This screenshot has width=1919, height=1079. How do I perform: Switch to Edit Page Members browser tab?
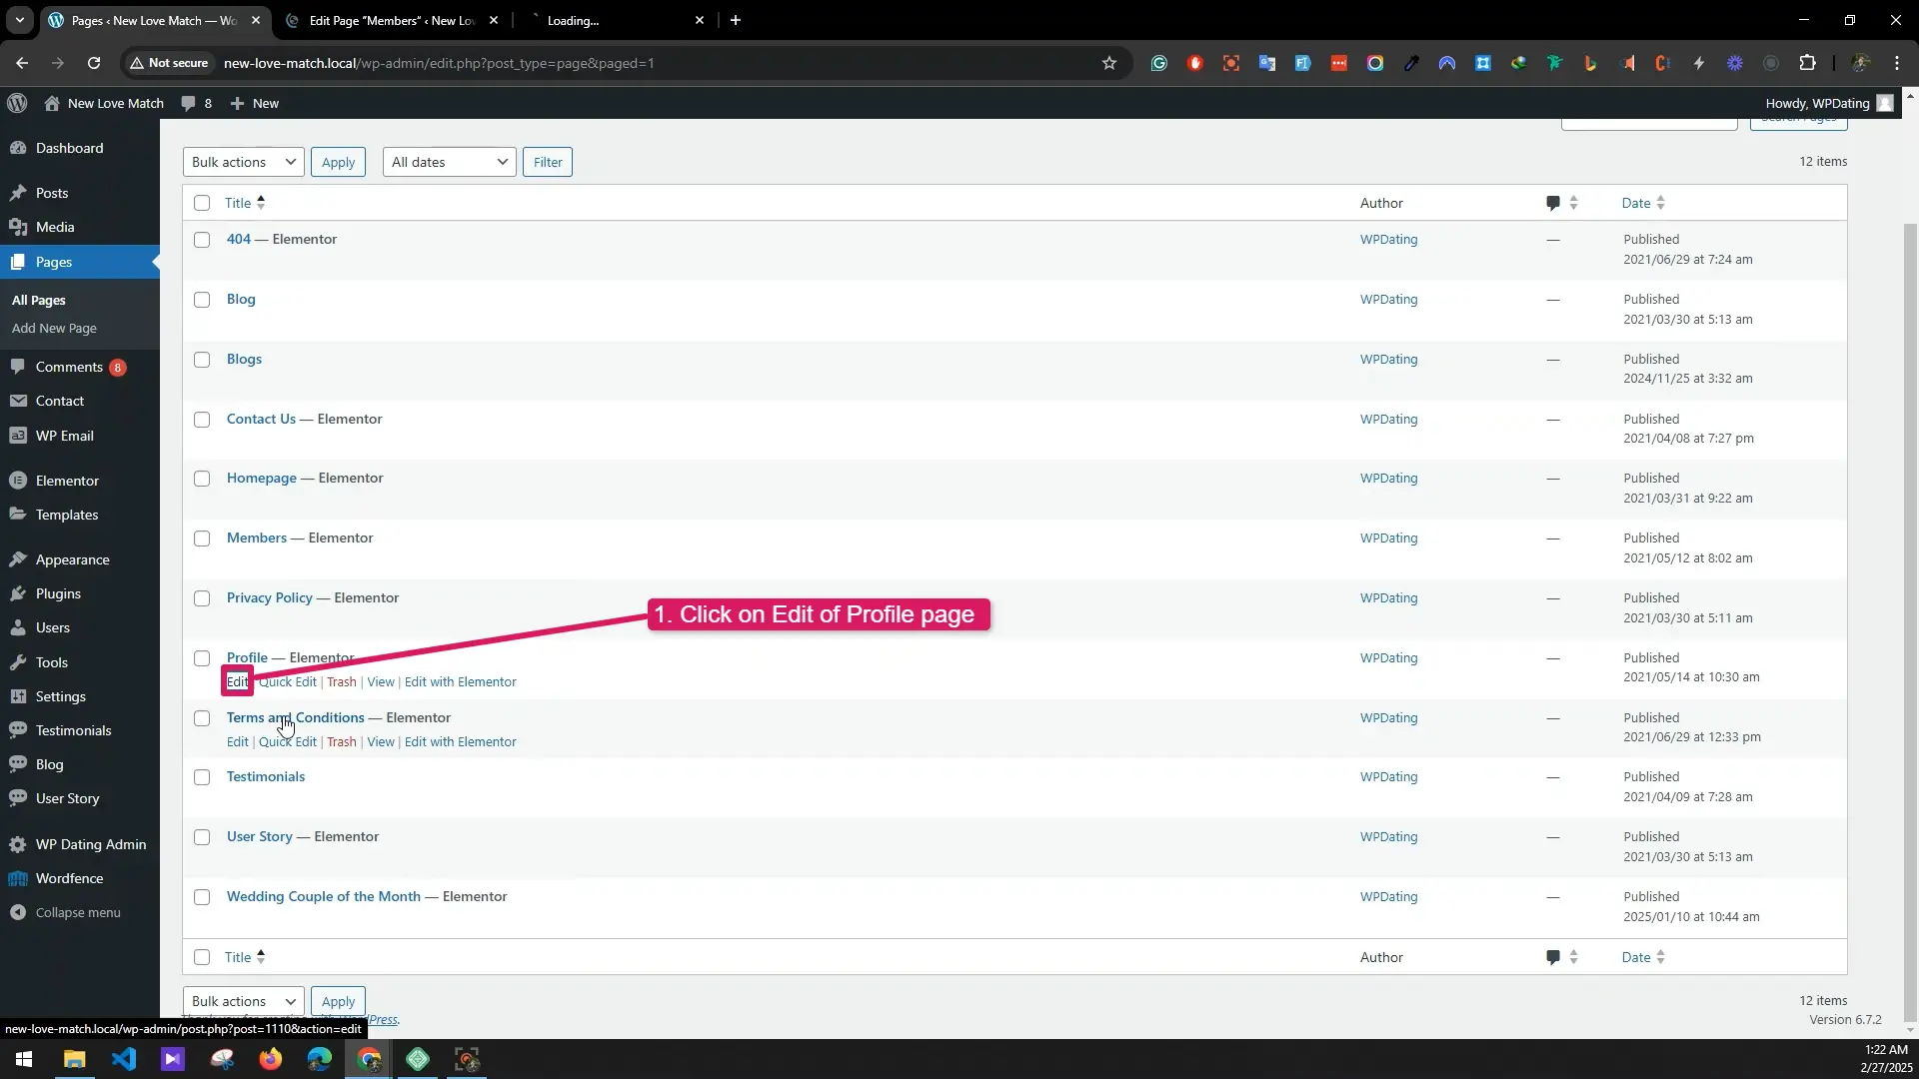pyautogui.click(x=392, y=20)
